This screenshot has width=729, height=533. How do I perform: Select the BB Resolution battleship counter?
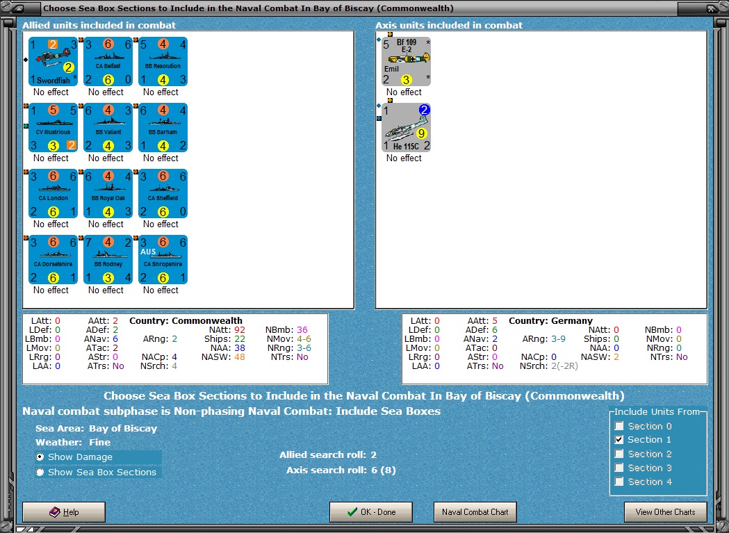point(163,61)
